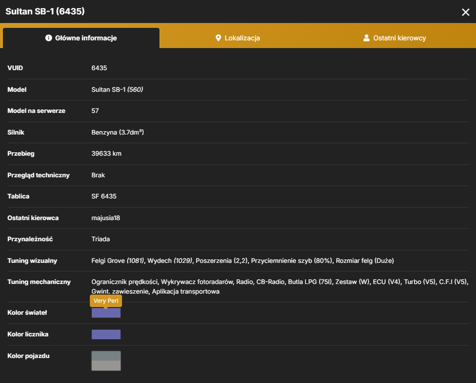Click the license plate value SF 6435
This screenshot has width=476, height=383.
pos(104,197)
